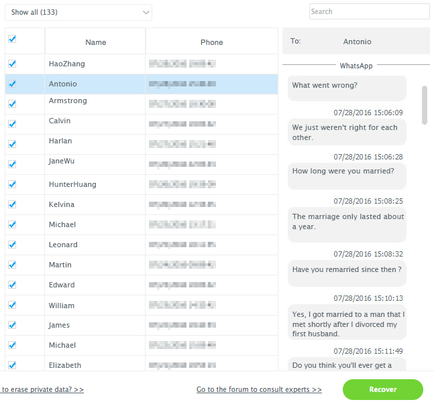The width and height of the screenshot is (434, 402).
Task: Toggle the checkbox next to Calvin
Action: point(12,124)
